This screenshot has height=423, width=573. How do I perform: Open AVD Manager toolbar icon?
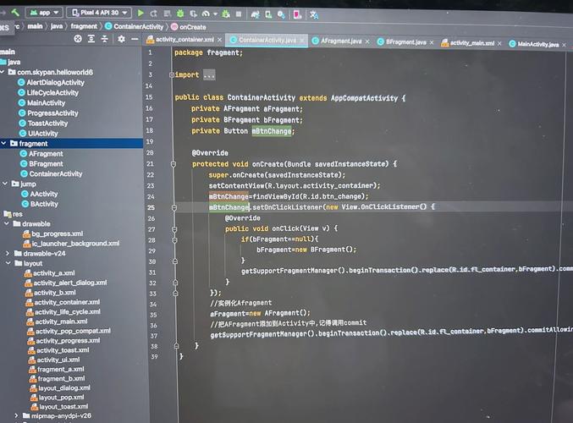268,14
